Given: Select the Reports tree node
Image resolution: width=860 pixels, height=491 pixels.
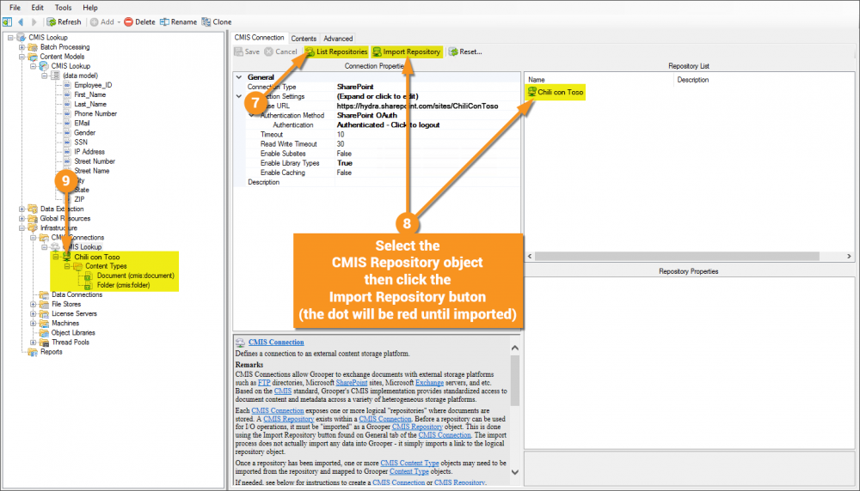Looking at the screenshot, I should tap(51, 352).
